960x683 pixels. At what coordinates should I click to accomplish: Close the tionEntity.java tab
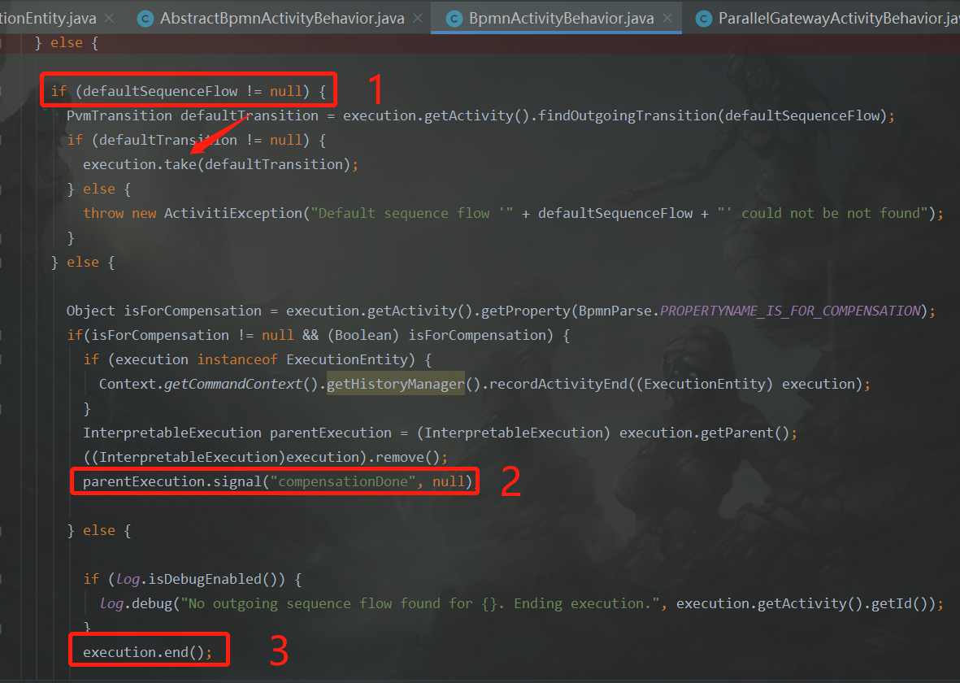[109, 19]
